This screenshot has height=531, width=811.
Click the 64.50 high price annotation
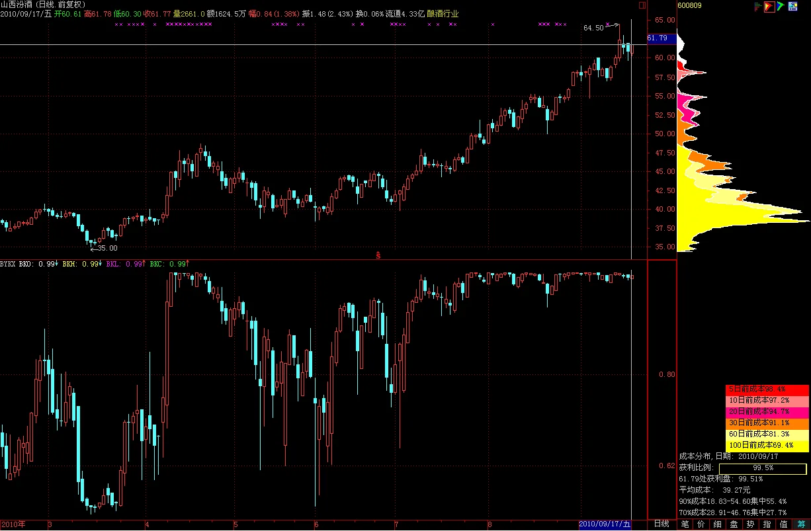click(x=593, y=28)
